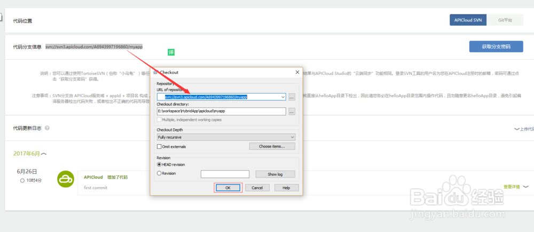Browse for repository URL with ... button

click(x=292, y=97)
